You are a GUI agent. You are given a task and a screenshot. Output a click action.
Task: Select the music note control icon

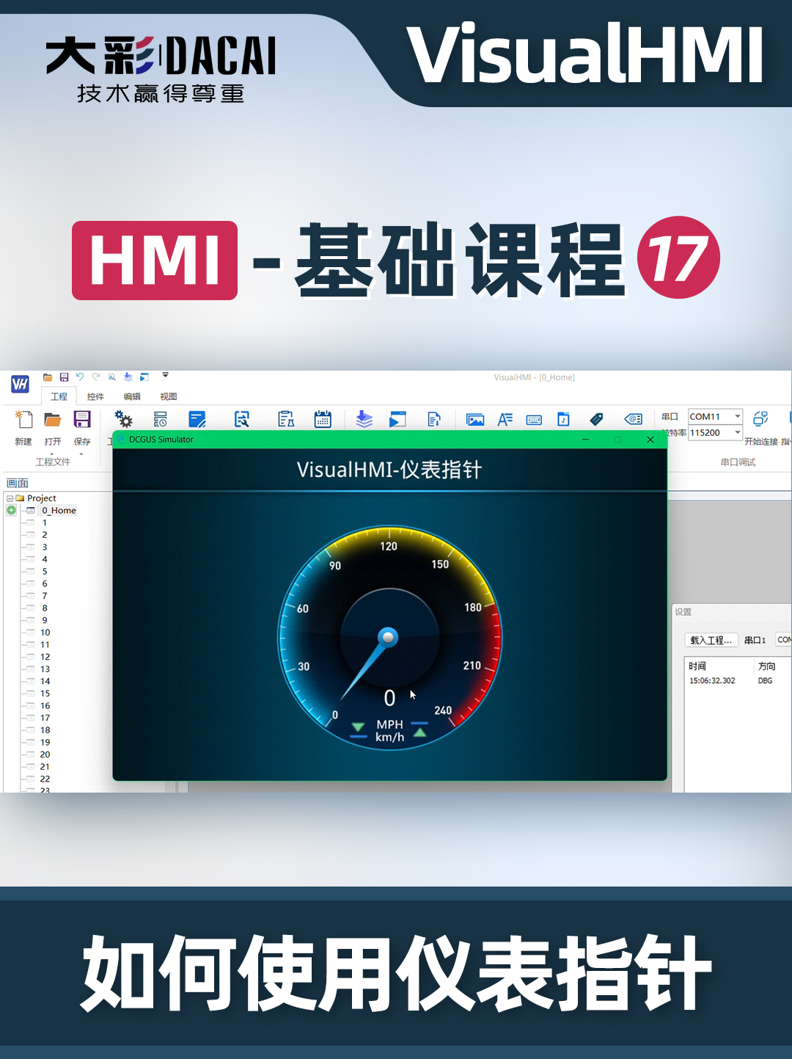click(x=563, y=419)
